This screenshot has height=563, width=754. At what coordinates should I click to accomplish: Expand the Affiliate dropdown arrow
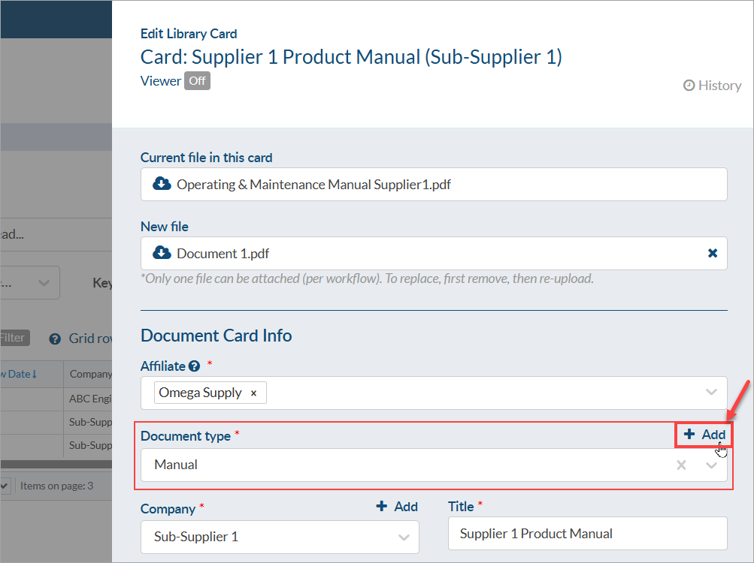(x=711, y=392)
